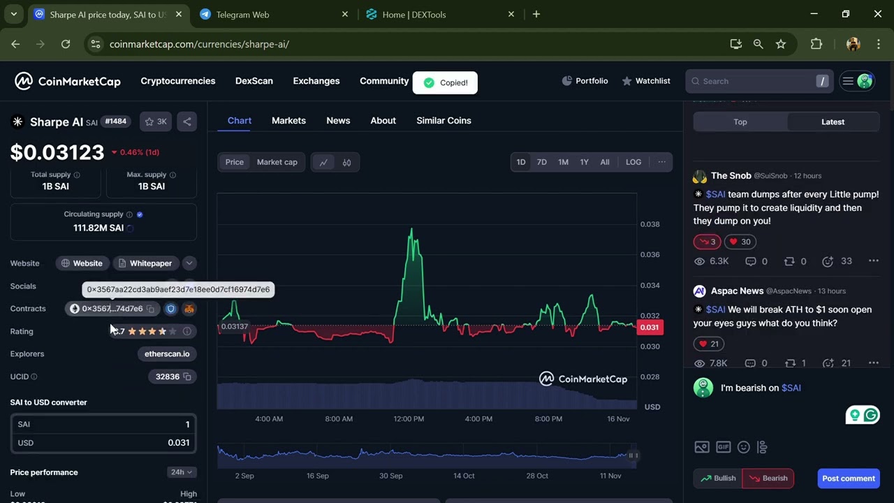Like The Snob's post heart
This screenshot has height=503, width=894.
click(x=740, y=242)
